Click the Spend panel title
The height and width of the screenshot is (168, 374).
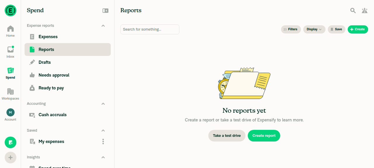click(35, 10)
